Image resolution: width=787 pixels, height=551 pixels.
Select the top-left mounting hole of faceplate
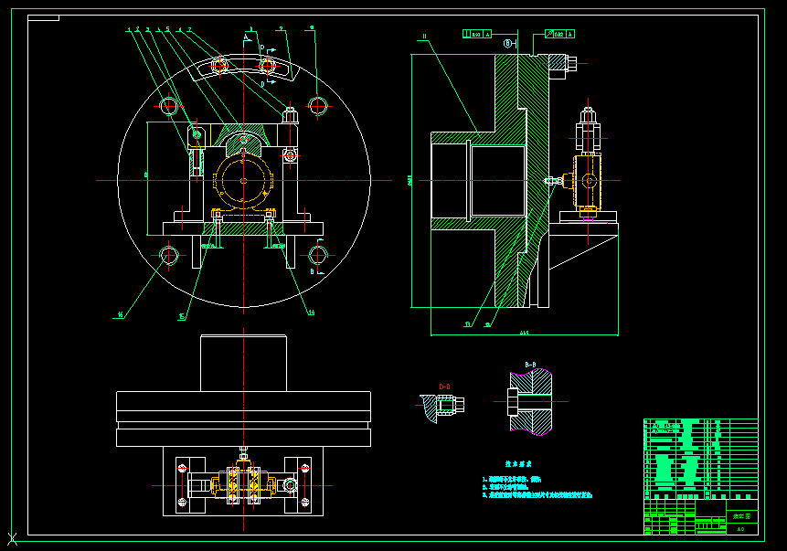(x=168, y=106)
